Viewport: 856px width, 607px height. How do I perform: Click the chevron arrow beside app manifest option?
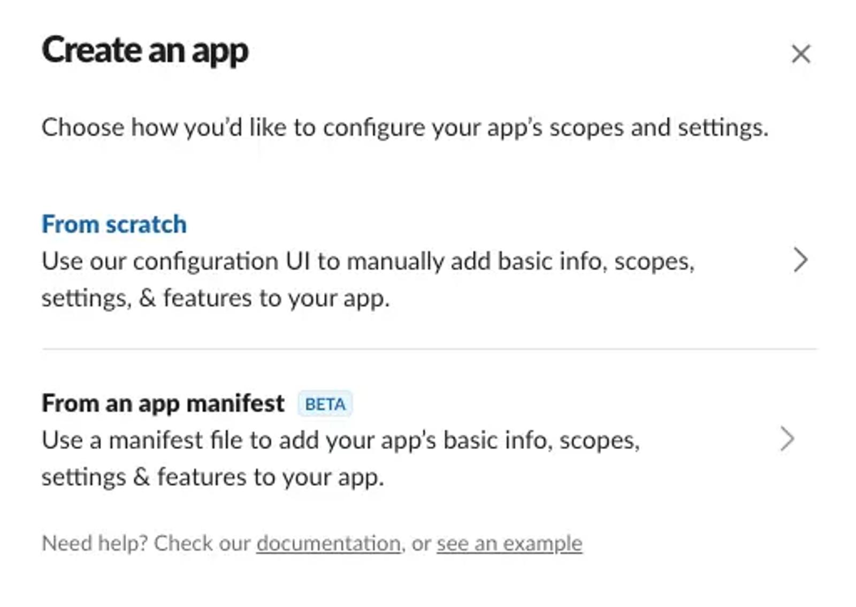787,439
